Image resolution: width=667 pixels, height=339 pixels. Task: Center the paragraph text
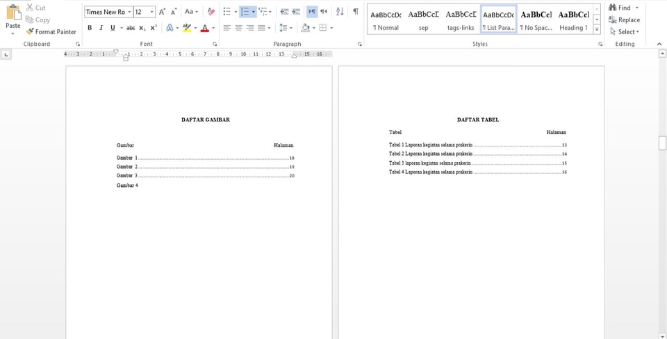pos(238,28)
